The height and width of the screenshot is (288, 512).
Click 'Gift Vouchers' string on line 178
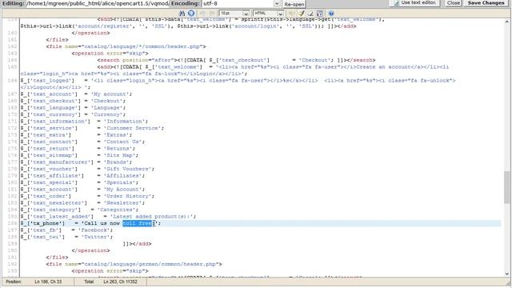(x=129, y=169)
